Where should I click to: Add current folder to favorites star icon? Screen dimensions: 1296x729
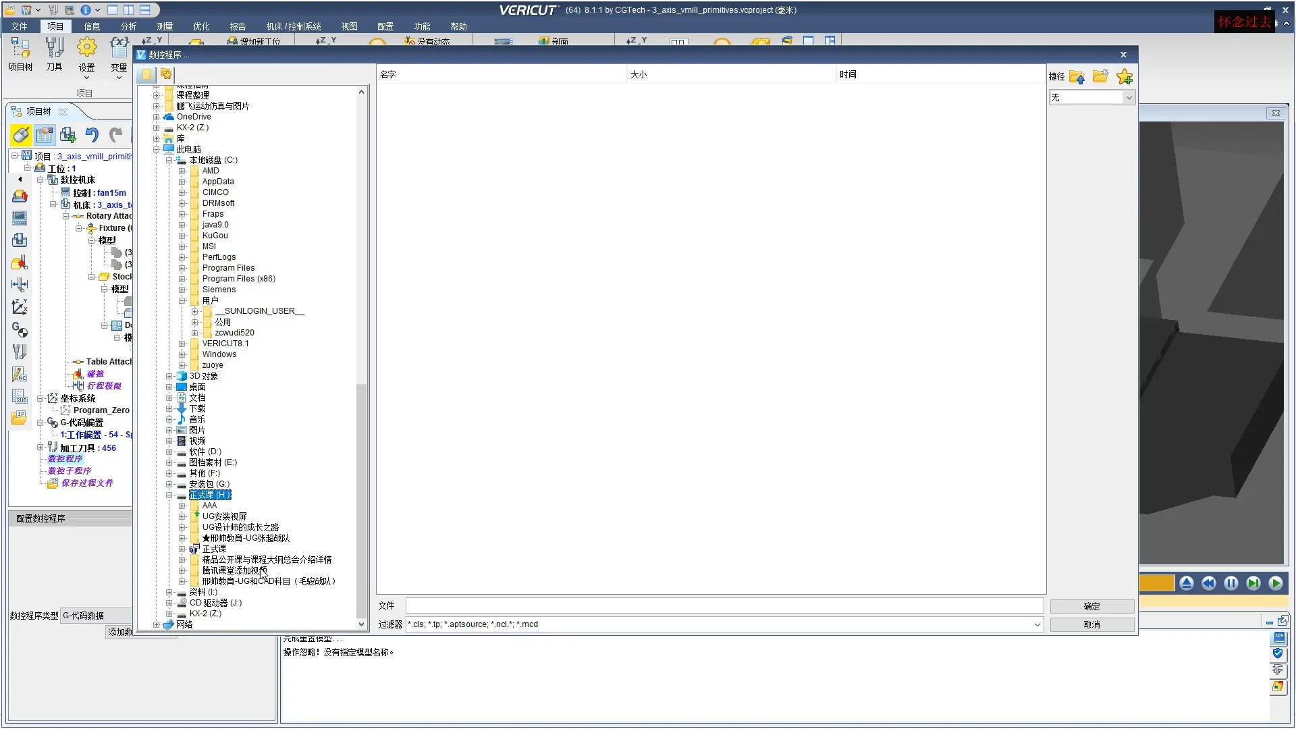tap(1125, 77)
